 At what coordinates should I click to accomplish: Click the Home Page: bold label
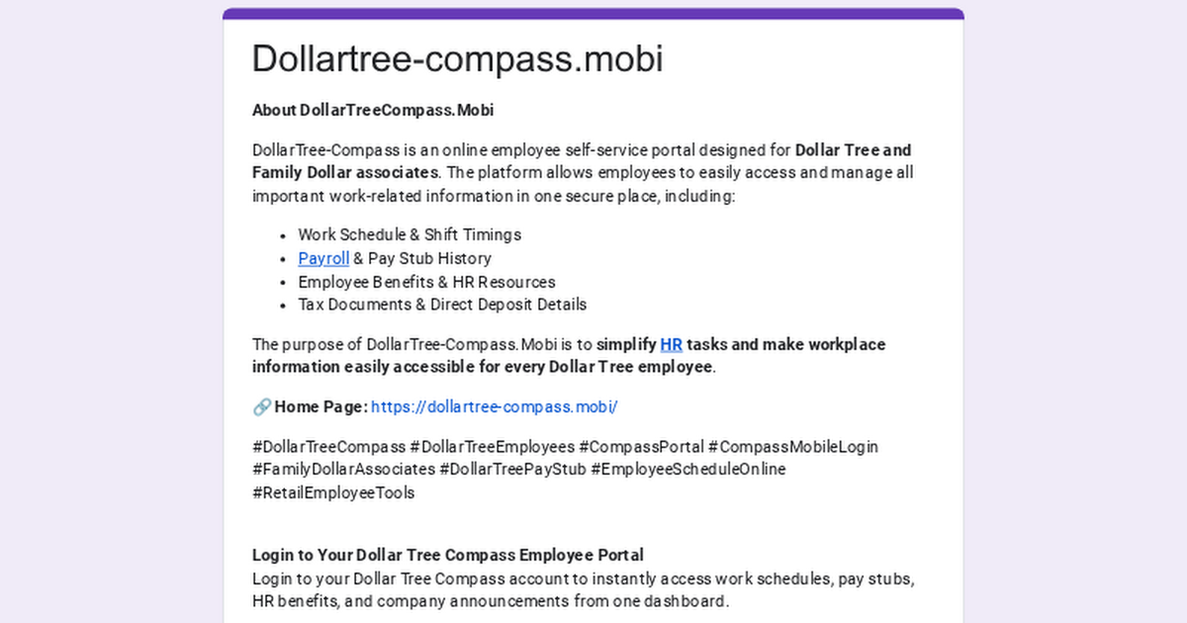[x=320, y=406]
